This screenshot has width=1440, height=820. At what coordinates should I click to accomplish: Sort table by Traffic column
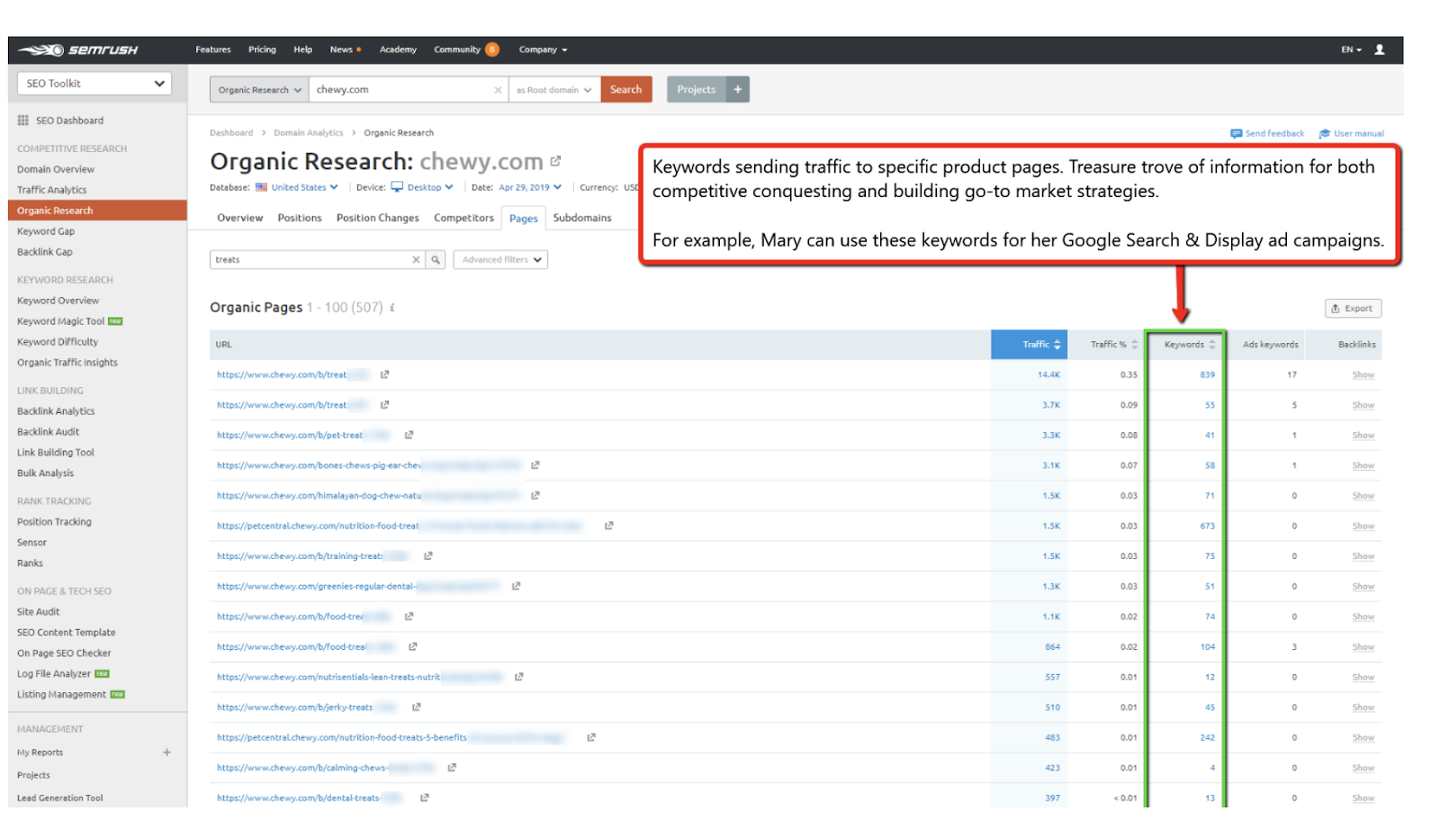pos(1030,345)
